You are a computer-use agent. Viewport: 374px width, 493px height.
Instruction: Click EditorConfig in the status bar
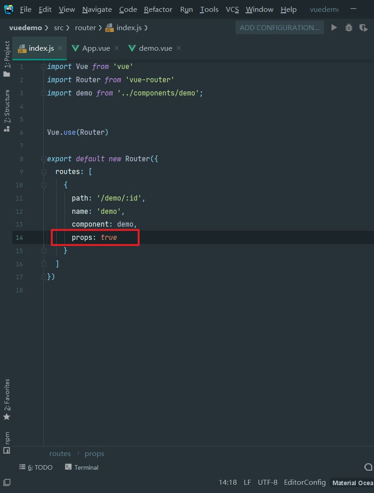click(x=305, y=482)
